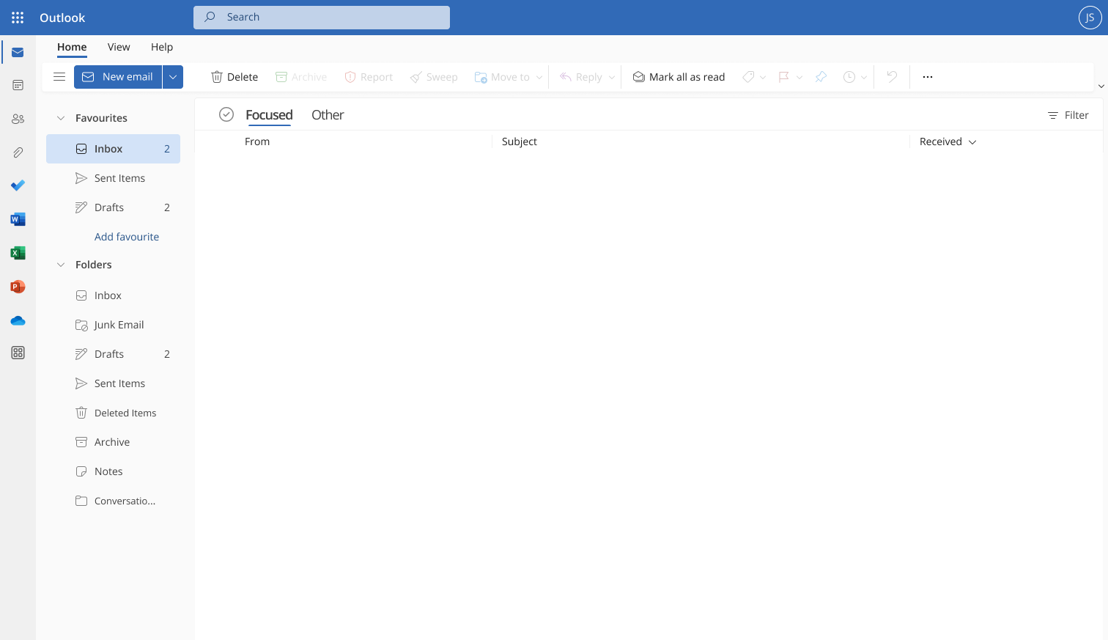Toggle the hamburger navigation pane button
The width and height of the screenshot is (1108, 640).
point(59,77)
